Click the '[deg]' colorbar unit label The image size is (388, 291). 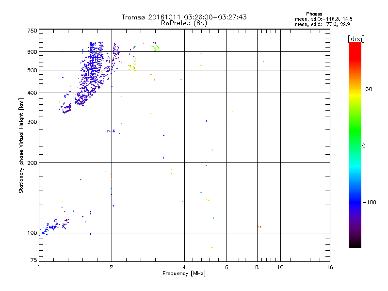[x=356, y=39]
